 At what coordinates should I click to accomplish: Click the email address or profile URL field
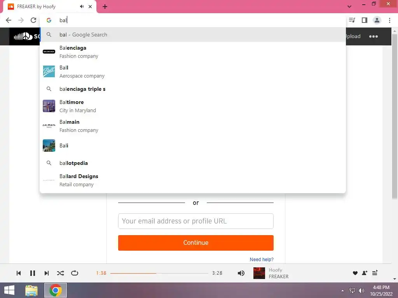[x=196, y=221]
